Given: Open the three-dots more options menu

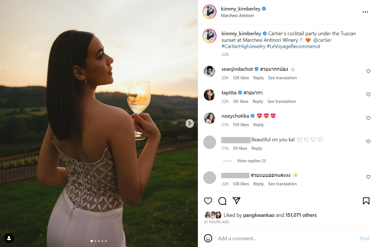Looking at the screenshot, I should point(365,12).
